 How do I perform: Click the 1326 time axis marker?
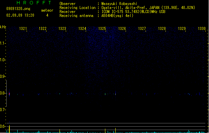122,29
